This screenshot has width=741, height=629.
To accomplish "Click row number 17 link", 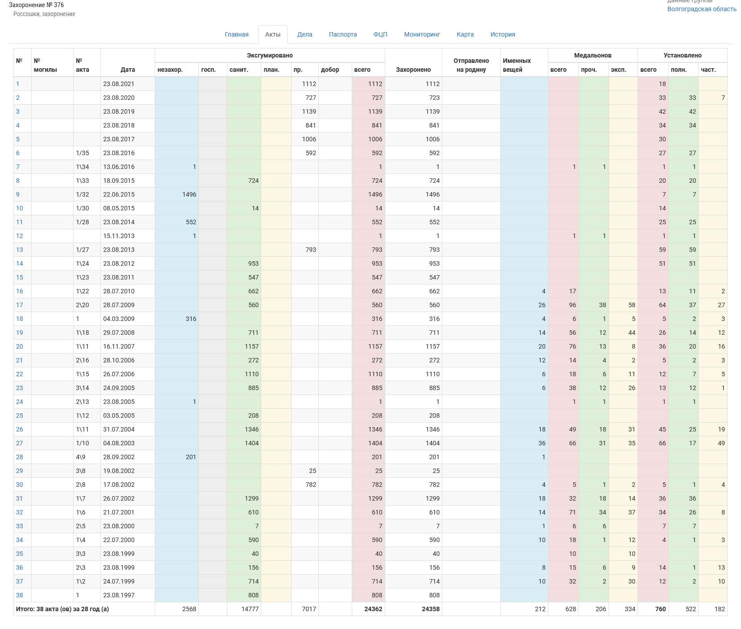I will click(20, 305).
